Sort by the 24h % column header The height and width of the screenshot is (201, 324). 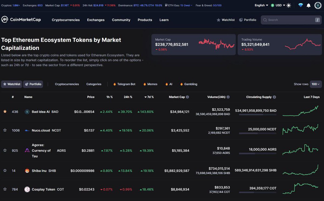pos(128,97)
